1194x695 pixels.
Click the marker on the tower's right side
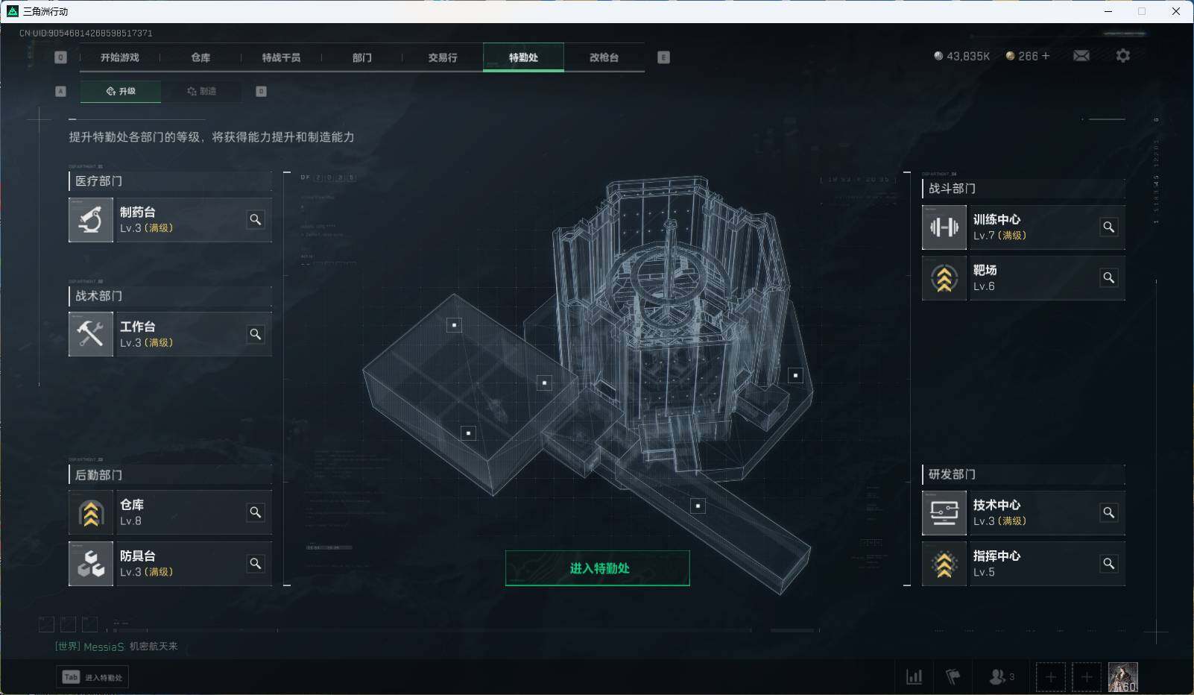click(795, 375)
